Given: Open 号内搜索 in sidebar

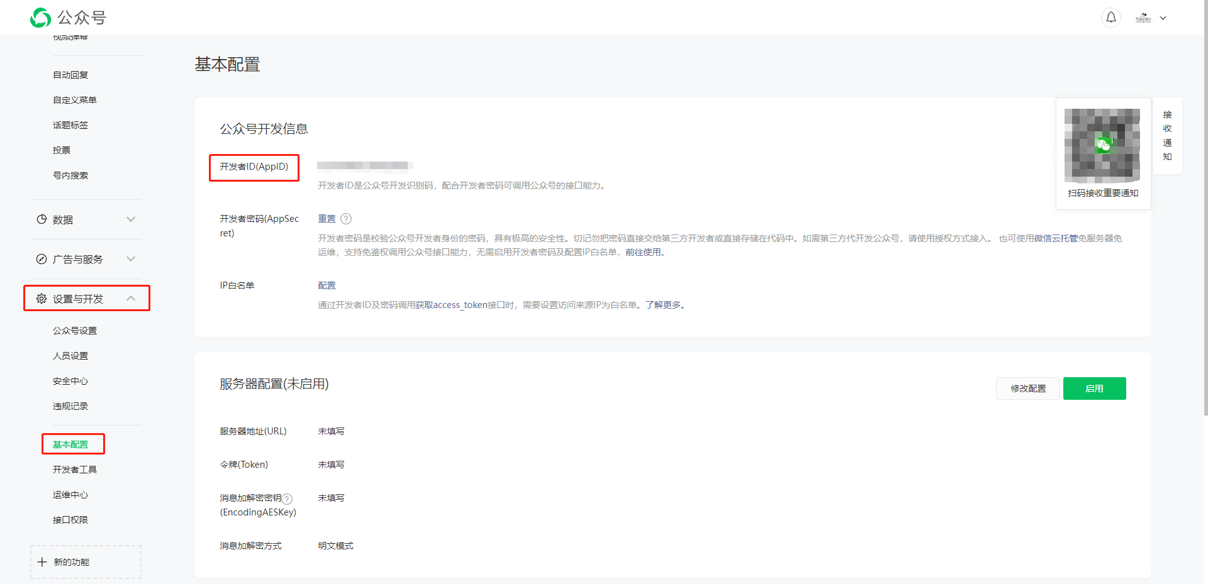Looking at the screenshot, I should pyautogui.click(x=70, y=175).
